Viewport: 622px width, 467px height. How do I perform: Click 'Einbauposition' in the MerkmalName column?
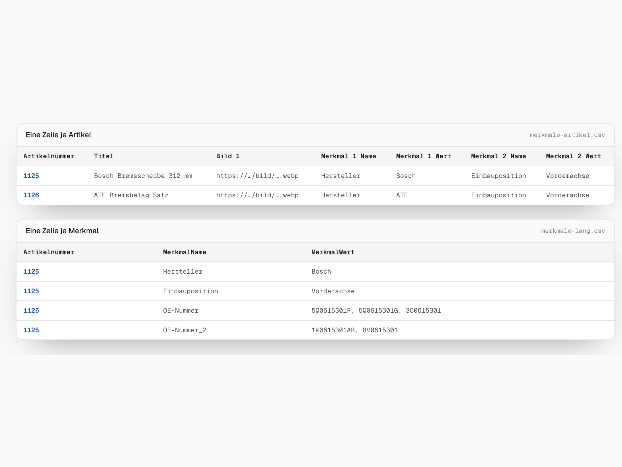pyautogui.click(x=190, y=291)
